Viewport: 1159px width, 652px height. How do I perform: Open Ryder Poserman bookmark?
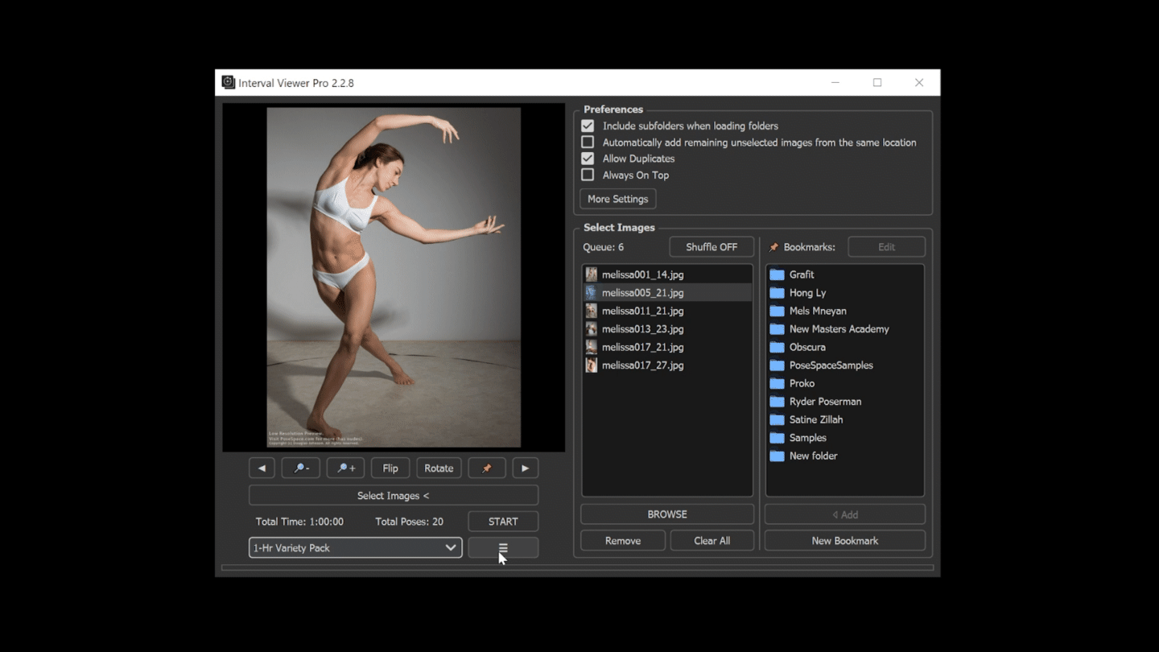[844, 402]
